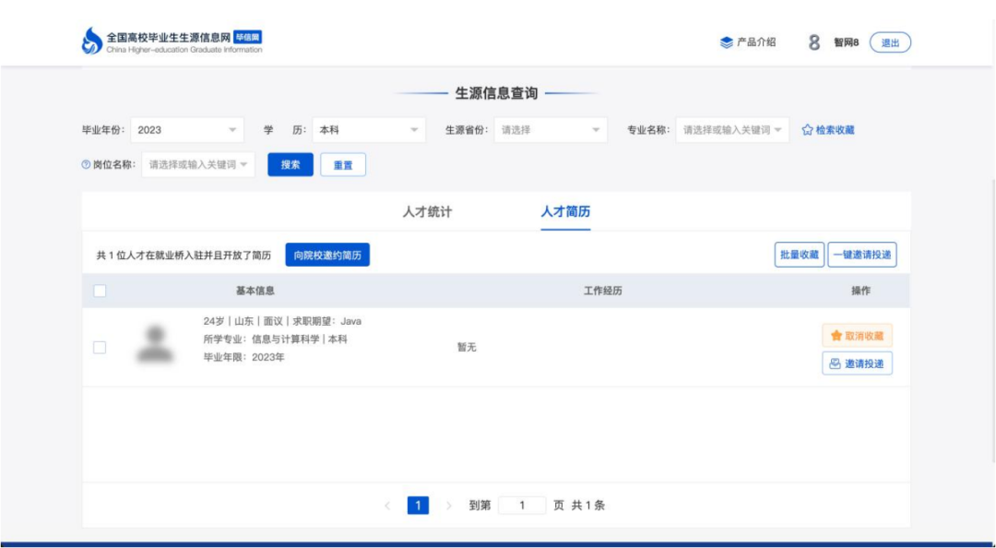
Task: Switch to the 人才统计 tab
Action: pyautogui.click(x=427, y=212)
